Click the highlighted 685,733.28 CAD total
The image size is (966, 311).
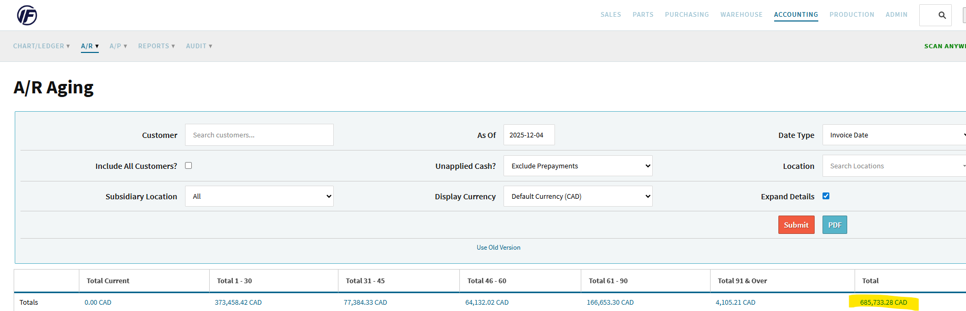(x=883, y=303)
